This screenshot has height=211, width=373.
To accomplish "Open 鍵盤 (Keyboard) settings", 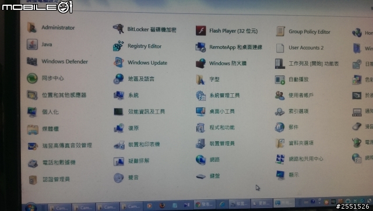I will pos(207,176).
